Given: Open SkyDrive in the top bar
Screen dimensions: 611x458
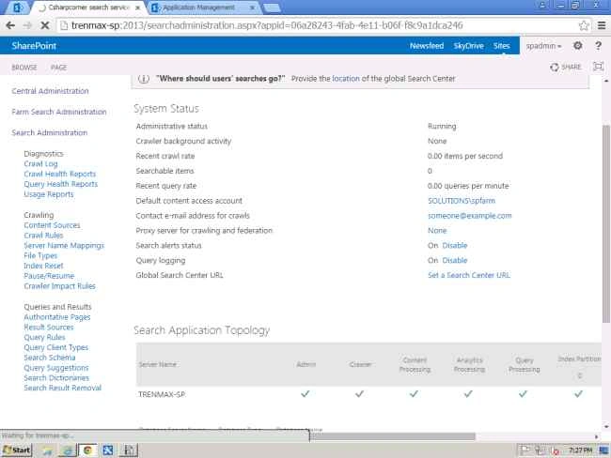Looking at the screenshot, I should coord(468,46).
